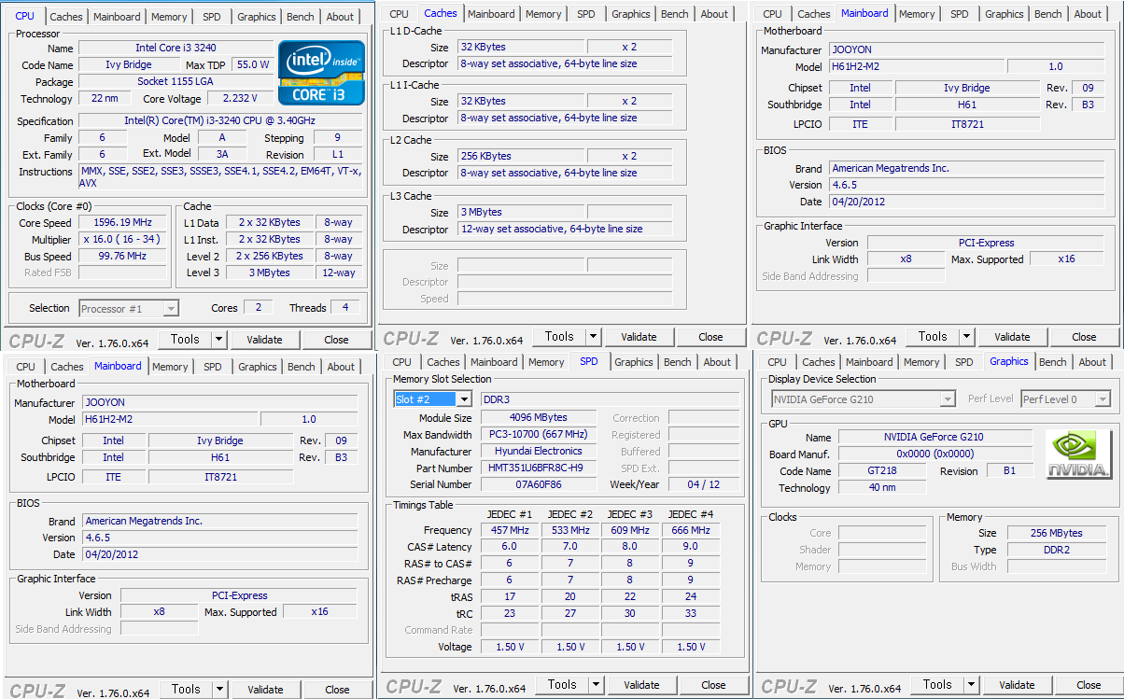Switch to Caches tab in the Graphics window
The image size is (1124, 699).
(x=819, y=362)
